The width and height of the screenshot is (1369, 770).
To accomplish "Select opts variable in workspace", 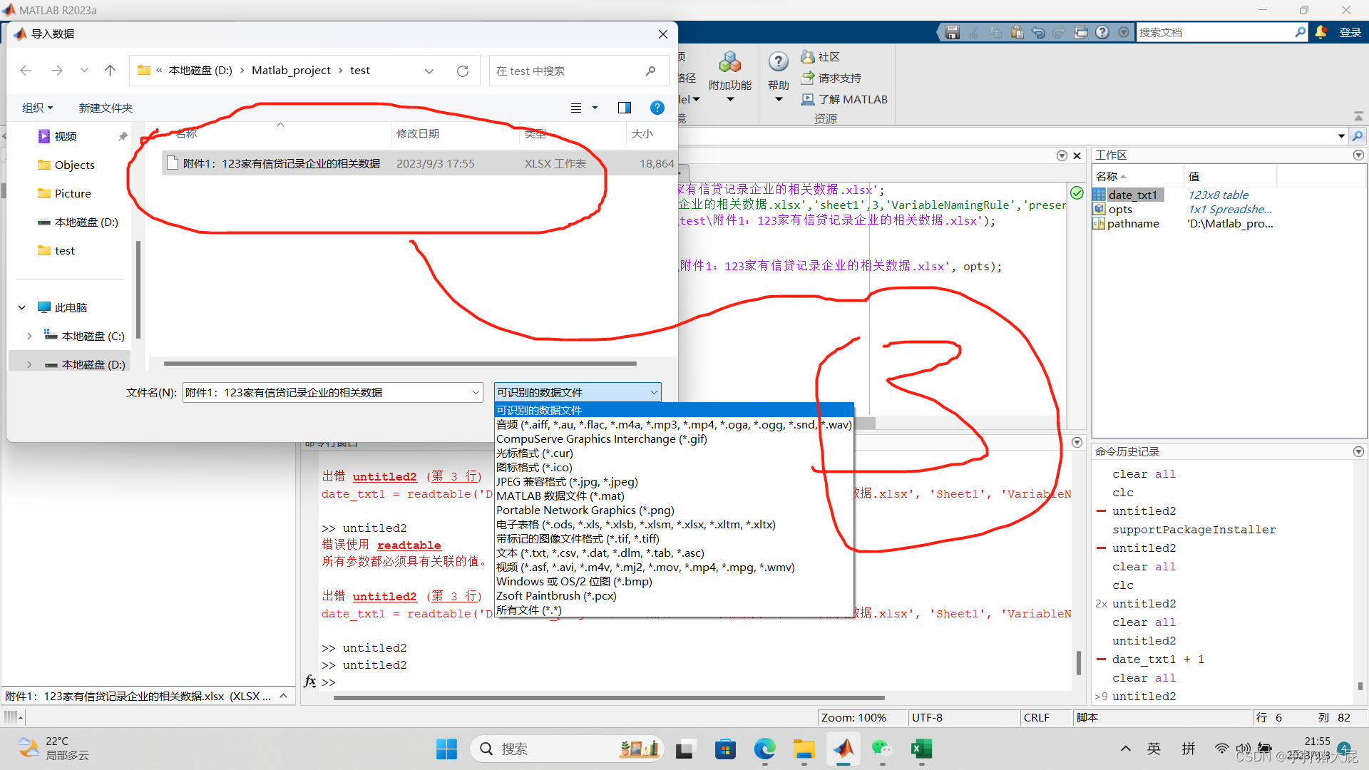I will pyautogui.click(x=1120, y=209).
